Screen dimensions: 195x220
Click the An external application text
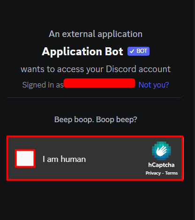96,34
